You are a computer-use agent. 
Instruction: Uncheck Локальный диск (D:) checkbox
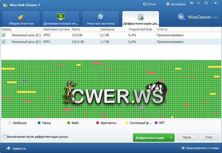coord(3,41)
